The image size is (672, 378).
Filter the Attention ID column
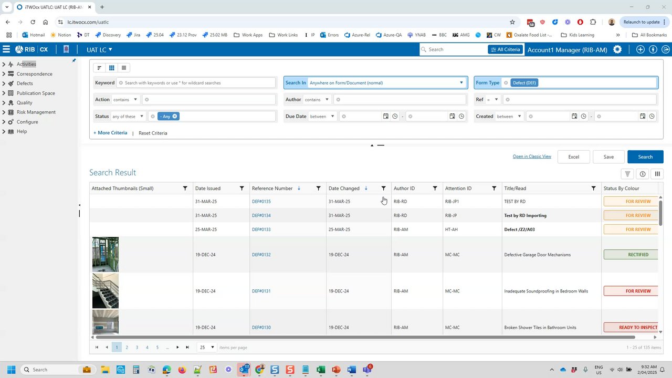point(494,188)
